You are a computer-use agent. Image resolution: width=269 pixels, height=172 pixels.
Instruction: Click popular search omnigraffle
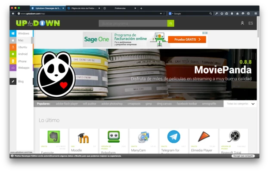209,104
